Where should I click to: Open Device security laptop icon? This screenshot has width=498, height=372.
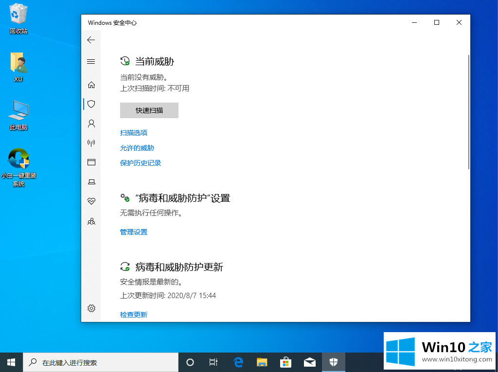tap(91, 182)
